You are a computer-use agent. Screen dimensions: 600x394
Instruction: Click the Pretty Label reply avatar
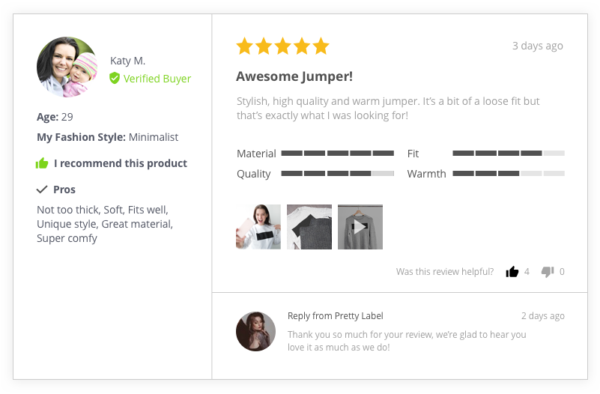255,331
